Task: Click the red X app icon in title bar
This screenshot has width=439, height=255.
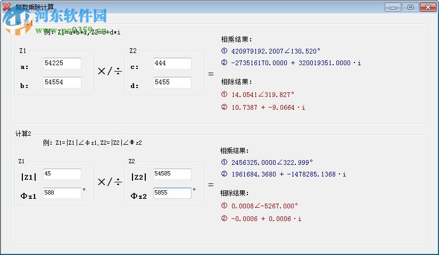Action: 7,7
